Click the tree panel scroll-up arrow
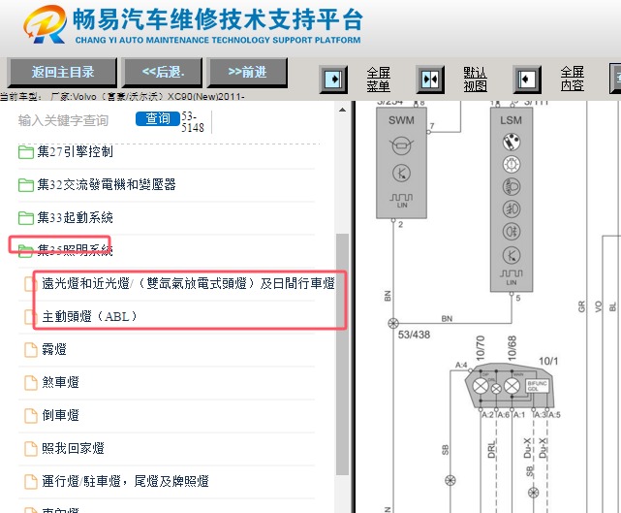The width and height of the screenshot is (621, 513). coord(342,110)
